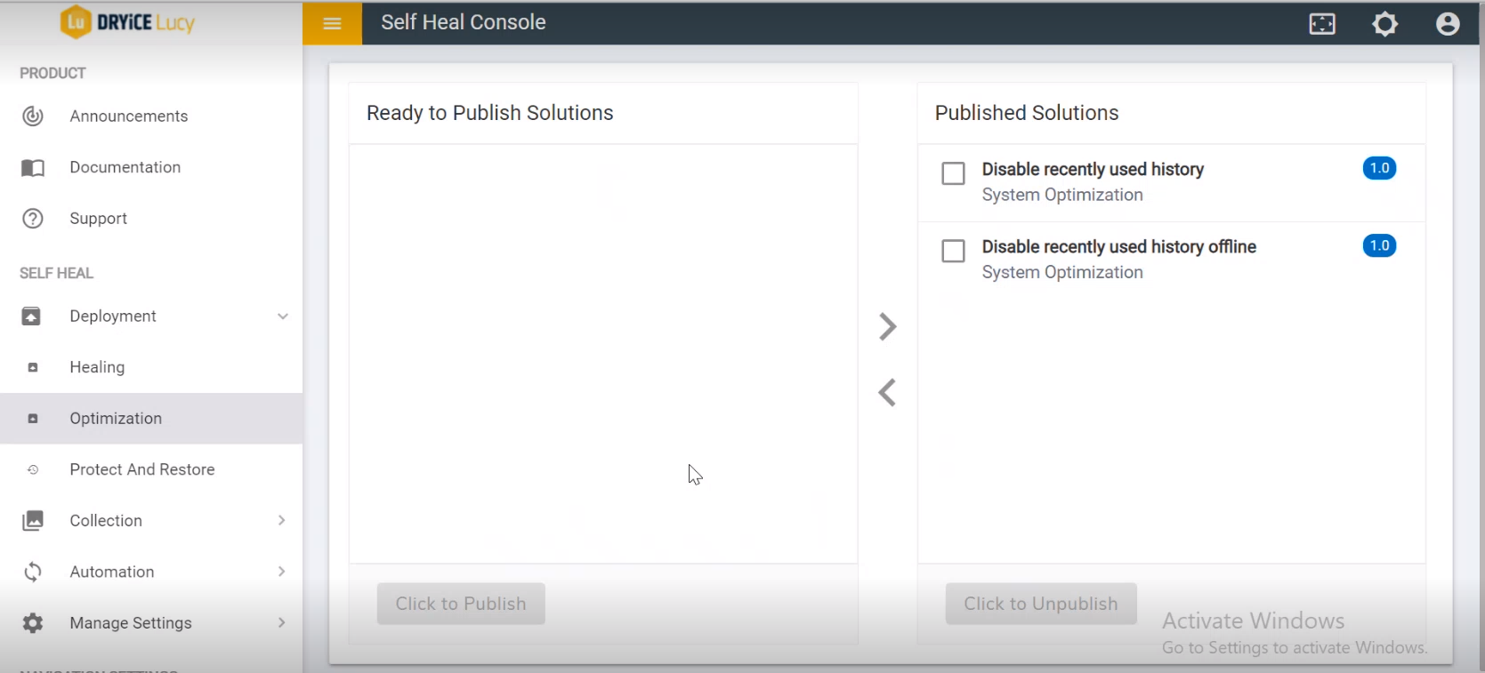Collapse the Deployment menu chevron
The image size is (1485, 673).
(282, 316)
